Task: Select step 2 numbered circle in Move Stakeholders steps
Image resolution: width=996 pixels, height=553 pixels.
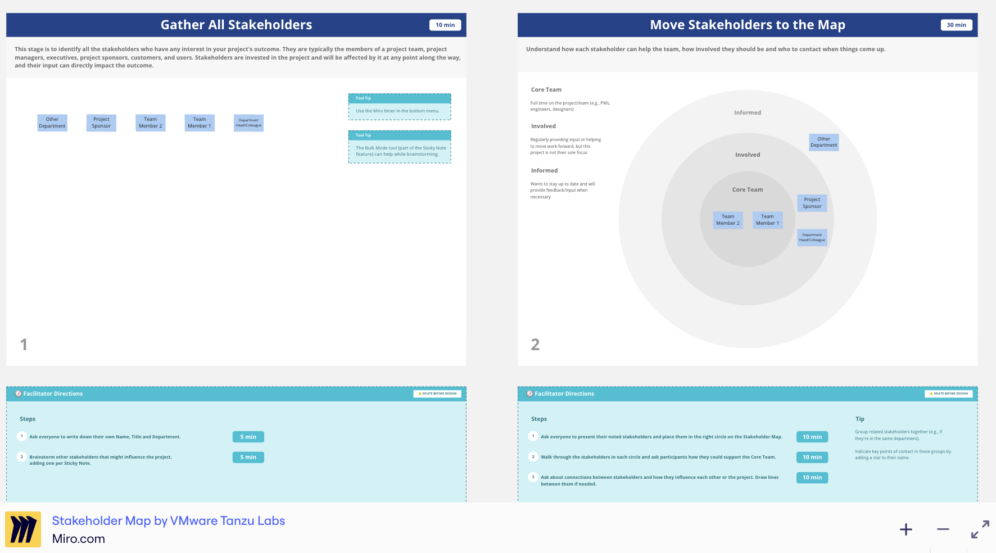Action: click(533, 456)
